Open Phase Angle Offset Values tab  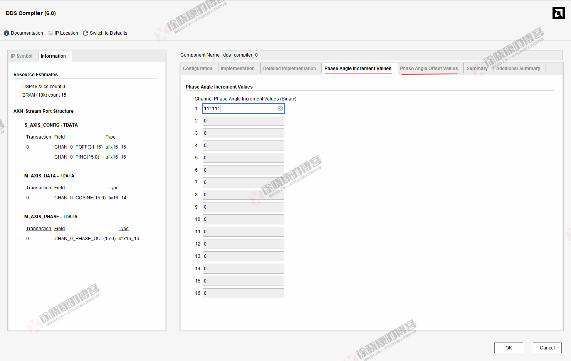[x=429, y=69]
